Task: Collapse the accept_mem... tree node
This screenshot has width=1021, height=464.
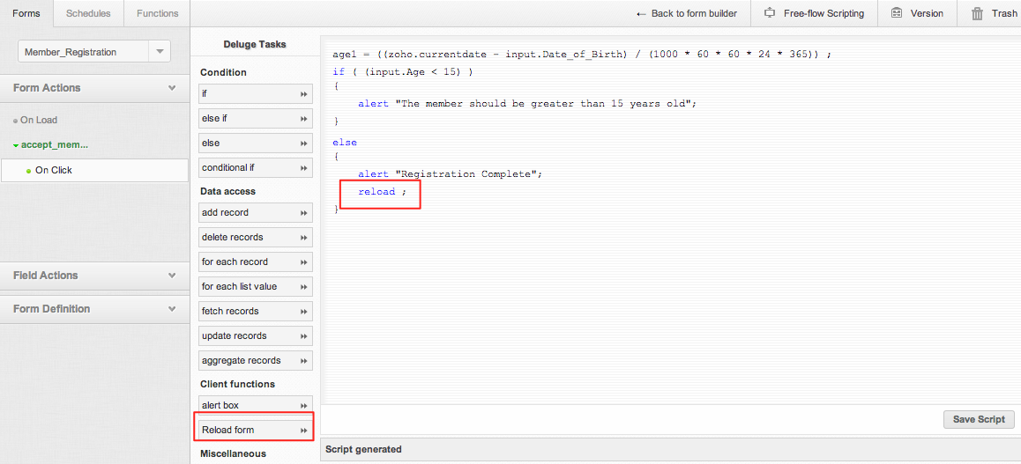Action: click(16, 145)
